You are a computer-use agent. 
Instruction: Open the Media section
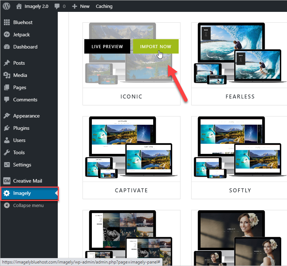click(x=20, y=75)
